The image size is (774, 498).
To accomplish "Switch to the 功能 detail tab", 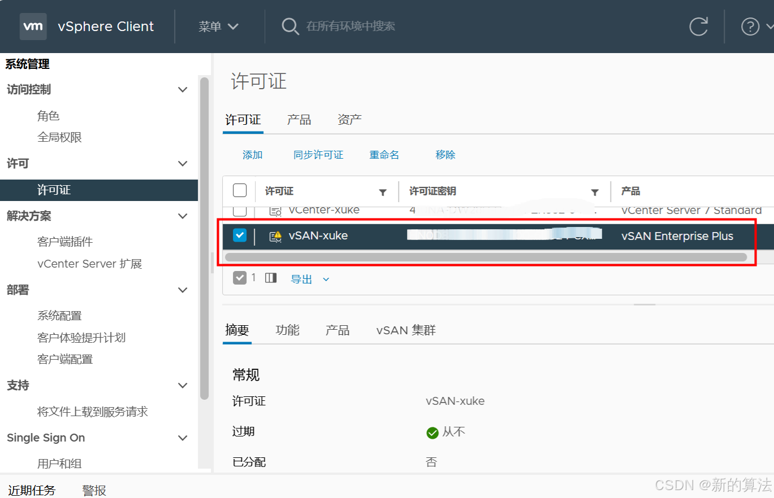I will 287,330.
